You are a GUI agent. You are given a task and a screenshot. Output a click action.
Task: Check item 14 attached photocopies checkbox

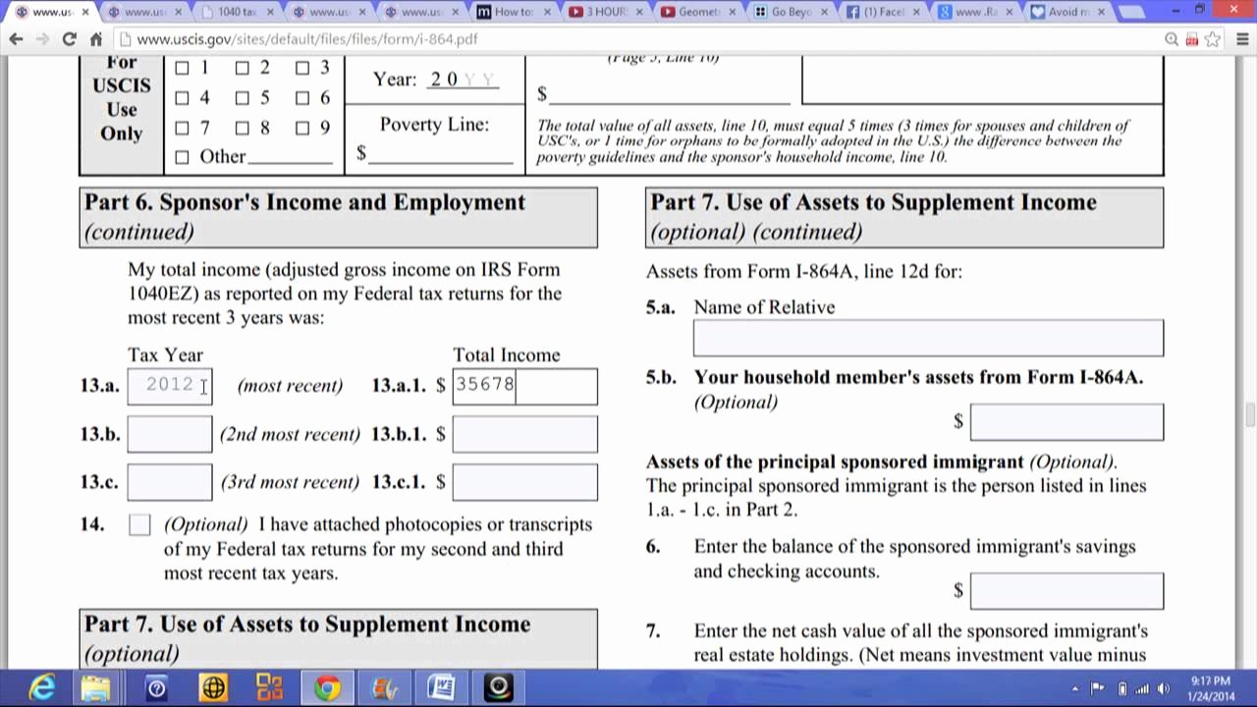tap(139, 525)
